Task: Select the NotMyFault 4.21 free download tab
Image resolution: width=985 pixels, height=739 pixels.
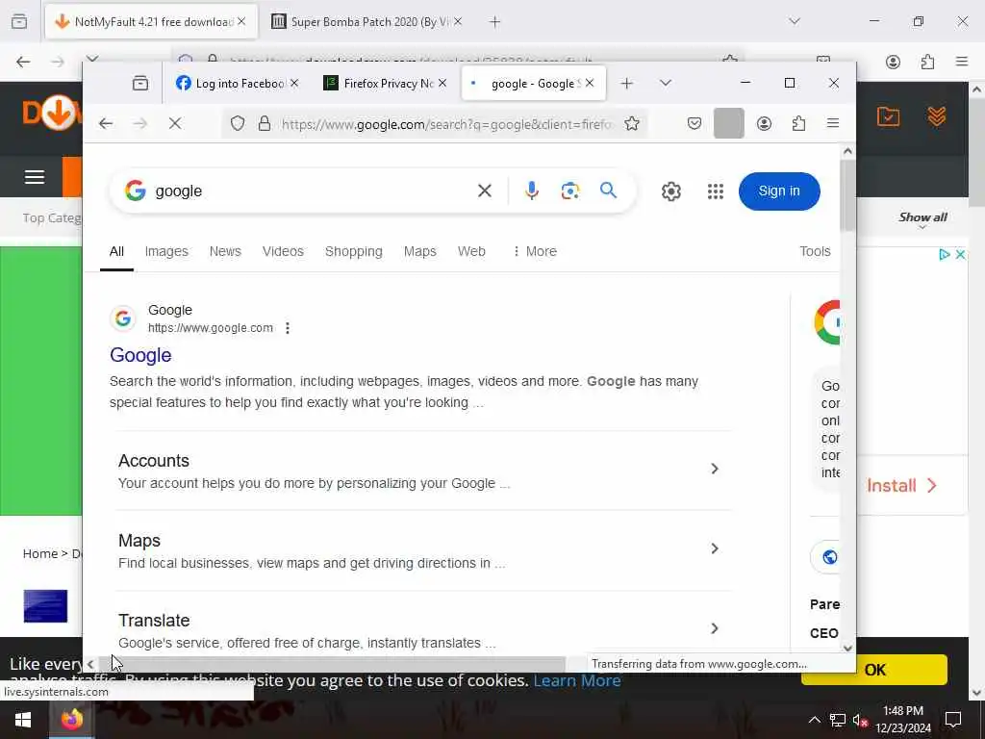Action: point(151,21)
